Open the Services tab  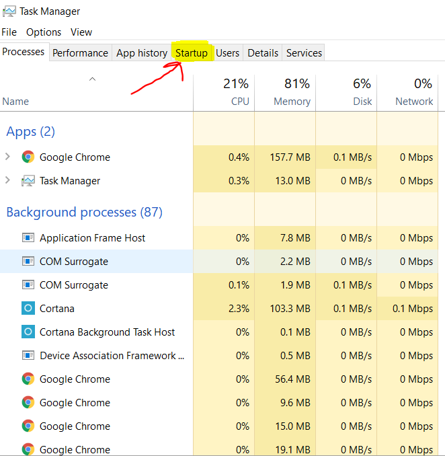[x=304, y=53]
